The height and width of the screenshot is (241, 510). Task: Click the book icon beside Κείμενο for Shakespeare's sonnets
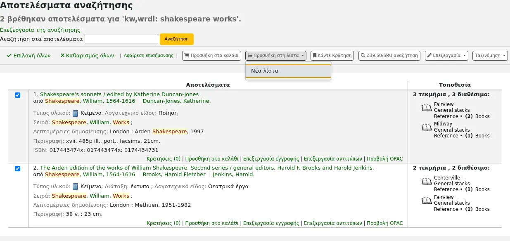[75, 113]
